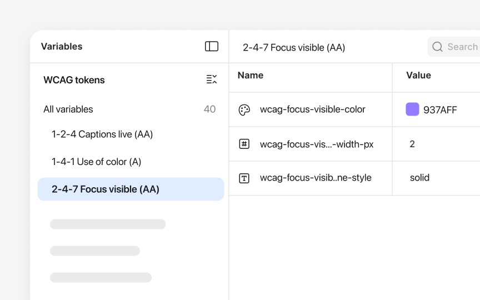Screen dimensions: 480x300
Task: Click the value 2 in the width row
Action: 412,144
